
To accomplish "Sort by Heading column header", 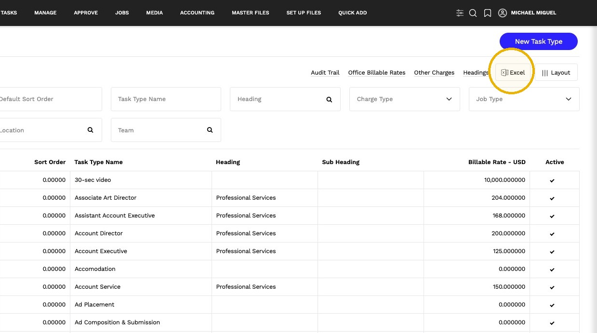I will click(x=228, y=162).
